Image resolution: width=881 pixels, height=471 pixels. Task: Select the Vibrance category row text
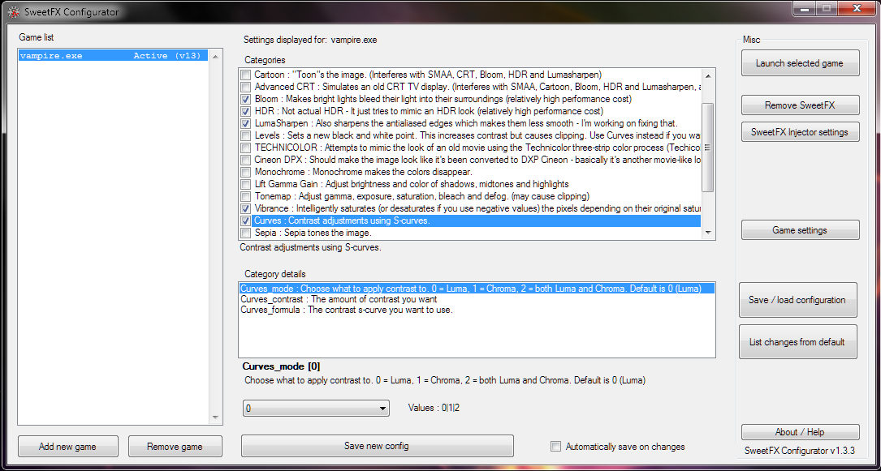point(477,208)
